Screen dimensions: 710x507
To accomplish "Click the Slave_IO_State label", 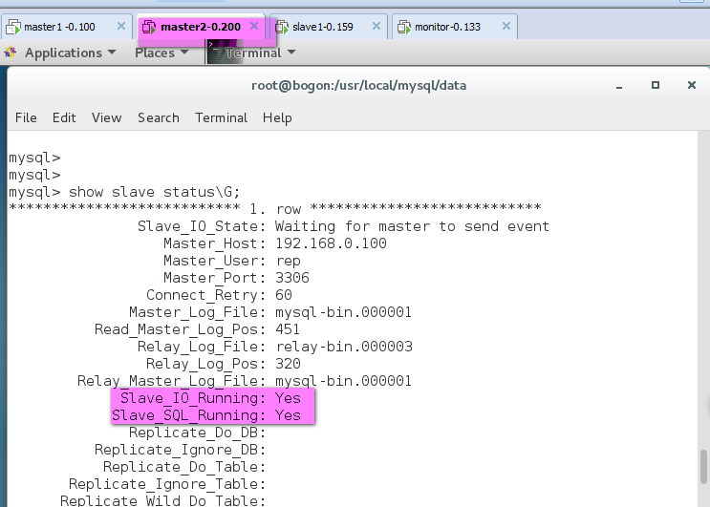I will pos(202,226).
